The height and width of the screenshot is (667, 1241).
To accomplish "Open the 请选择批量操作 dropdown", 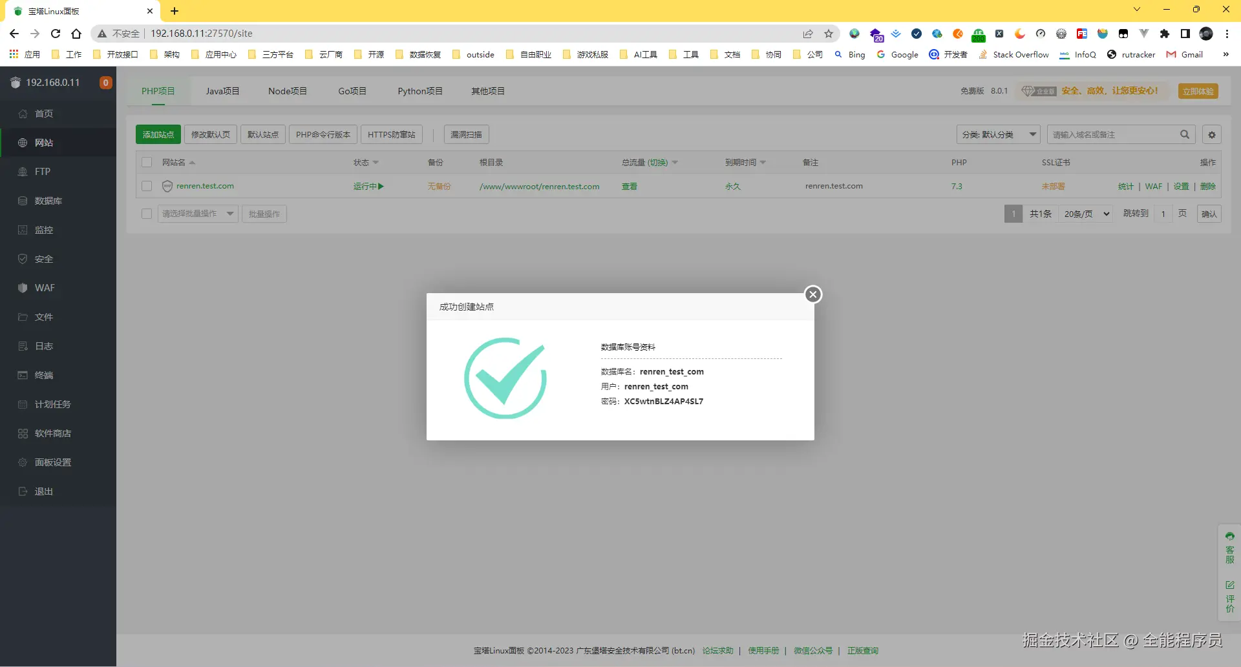I will 198,214.
